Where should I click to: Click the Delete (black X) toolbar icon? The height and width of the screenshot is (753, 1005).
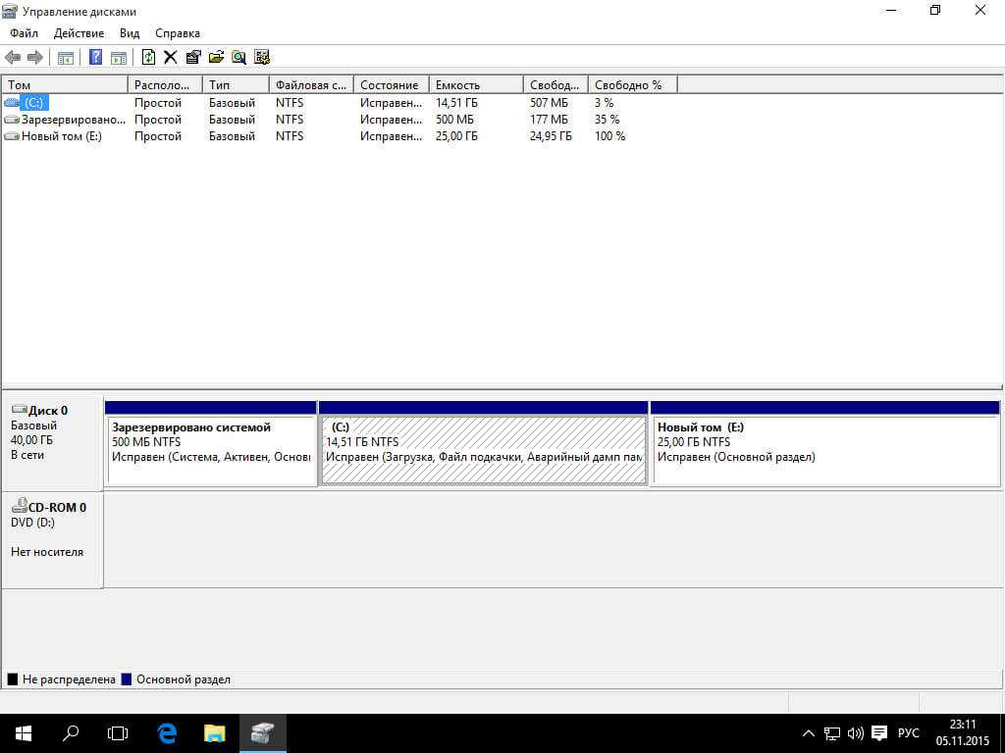tap(170, 58)
